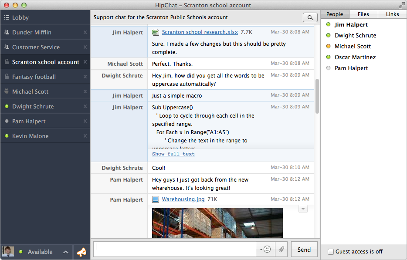
Task: Select Oscar Martinez in the People list
Action: 355,57
